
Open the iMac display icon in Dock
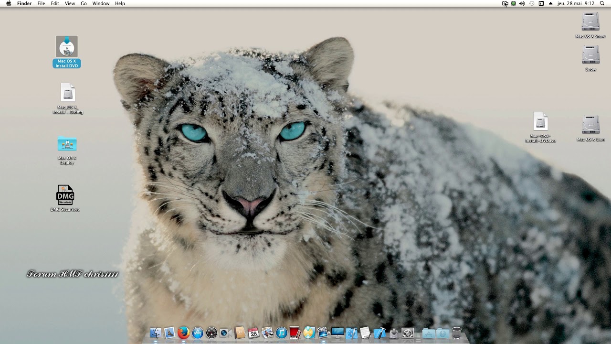(337, 333)
